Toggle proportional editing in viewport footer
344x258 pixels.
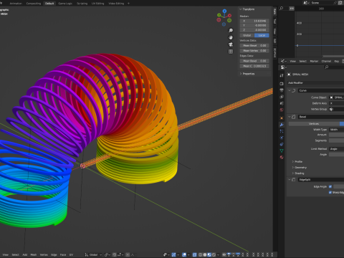click(128, 254)
